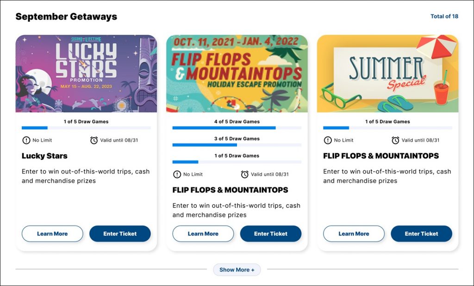The width and height of the screenshot is (474, 286).
Task: Click the clock icon on the Flip Flops & Mountaintops card
Action: (x=244, y=174)
